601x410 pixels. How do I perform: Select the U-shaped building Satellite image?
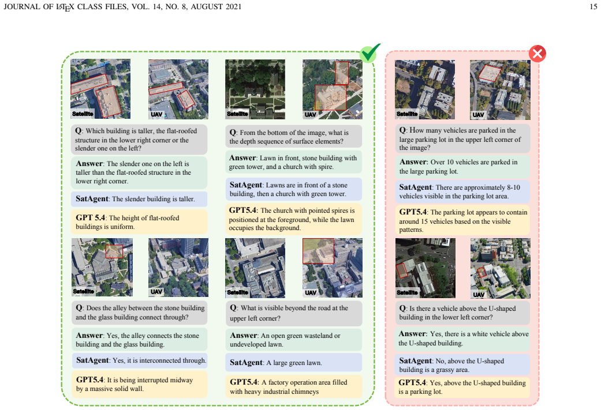[425, 268]
